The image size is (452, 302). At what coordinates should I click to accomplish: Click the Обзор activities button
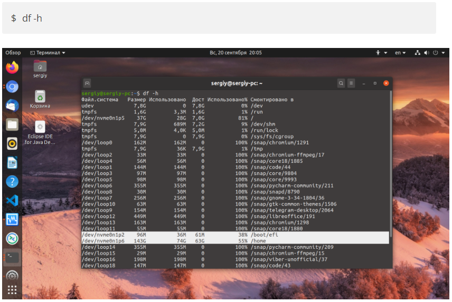tap(13, 53)
